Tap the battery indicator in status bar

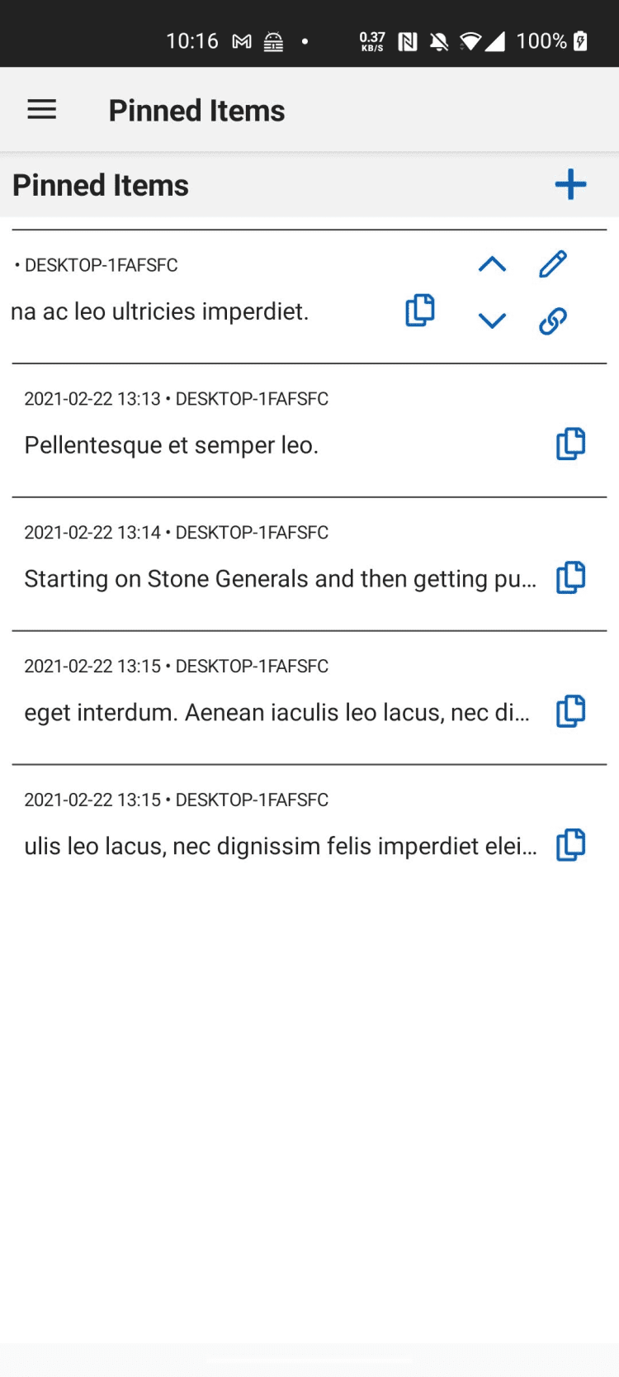pos(581,41)
